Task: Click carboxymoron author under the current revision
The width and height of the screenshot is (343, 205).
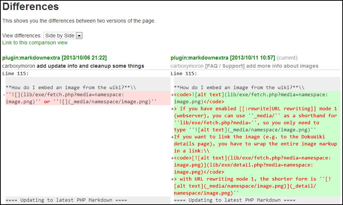Action: click(187, 66)
